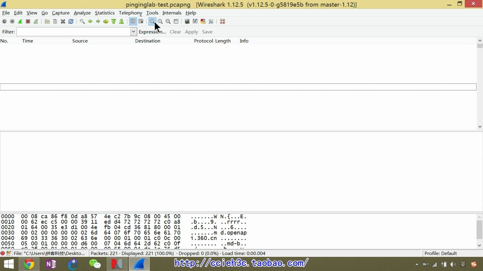The width and height of the screenshot is (483, 271).
Task: Click the 'Profile: Default' status entry
Action: click(441, 253)
